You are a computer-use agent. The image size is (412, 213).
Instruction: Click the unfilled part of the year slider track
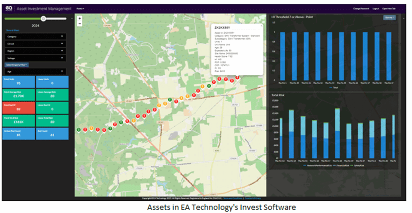(x=56, y=19)
